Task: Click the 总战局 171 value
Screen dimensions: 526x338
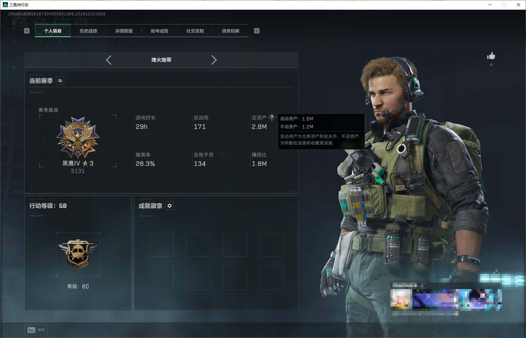Action: (200, 127)
